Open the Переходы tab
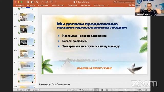 72,5
